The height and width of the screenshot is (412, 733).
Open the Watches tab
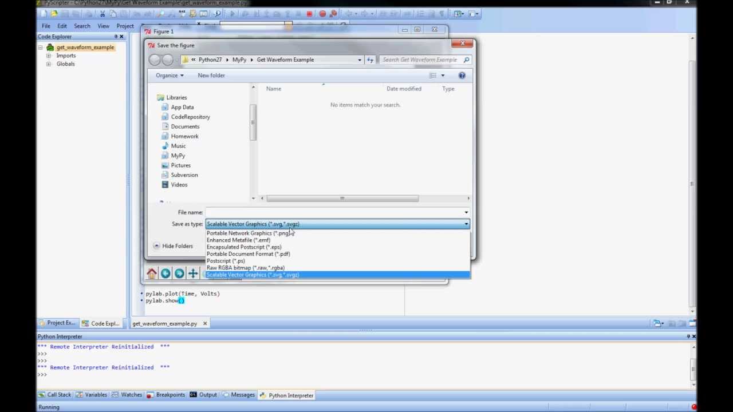click(127, 395)
